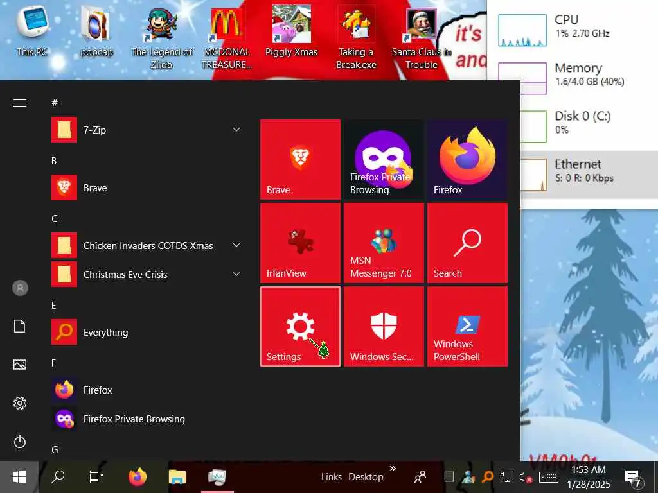Open Brave from the app list
This screenshot has width=658, height=493.
pyautogui.click(x=148, y=188)
